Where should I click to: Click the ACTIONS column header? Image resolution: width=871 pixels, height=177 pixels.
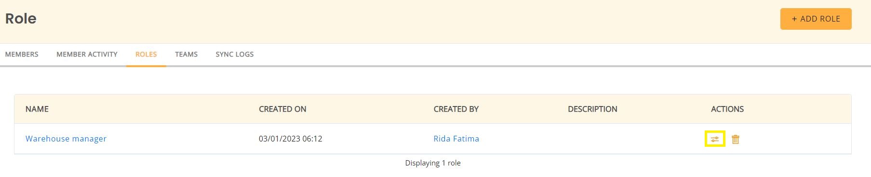(727, 109)
